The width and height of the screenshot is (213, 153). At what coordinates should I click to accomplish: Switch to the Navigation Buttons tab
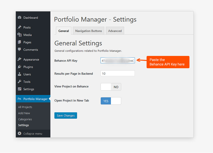pos(88,31)
